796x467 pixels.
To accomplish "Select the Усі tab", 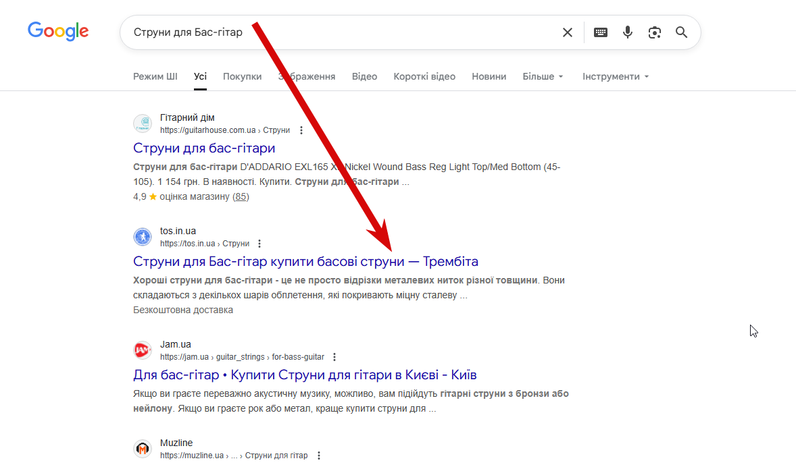I will (x=200, y=76).
